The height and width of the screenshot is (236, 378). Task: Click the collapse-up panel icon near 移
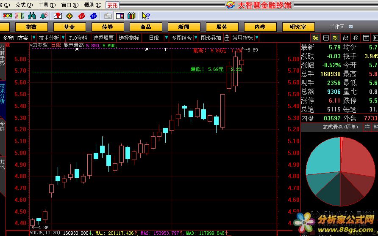366,38
